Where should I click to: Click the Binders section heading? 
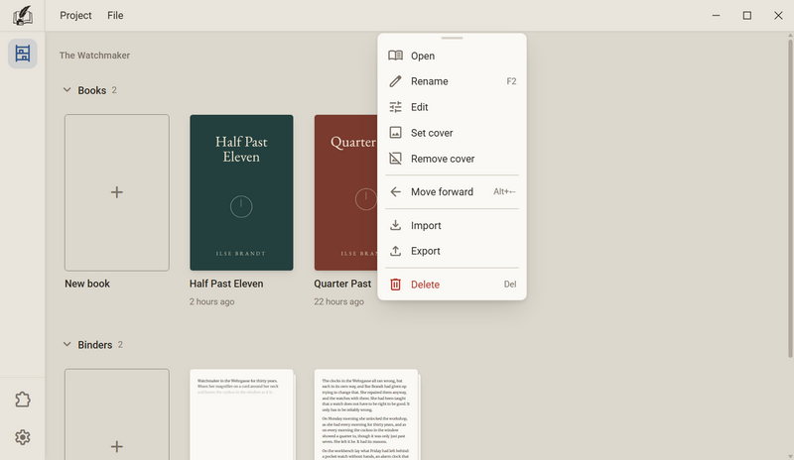point(94,345)
